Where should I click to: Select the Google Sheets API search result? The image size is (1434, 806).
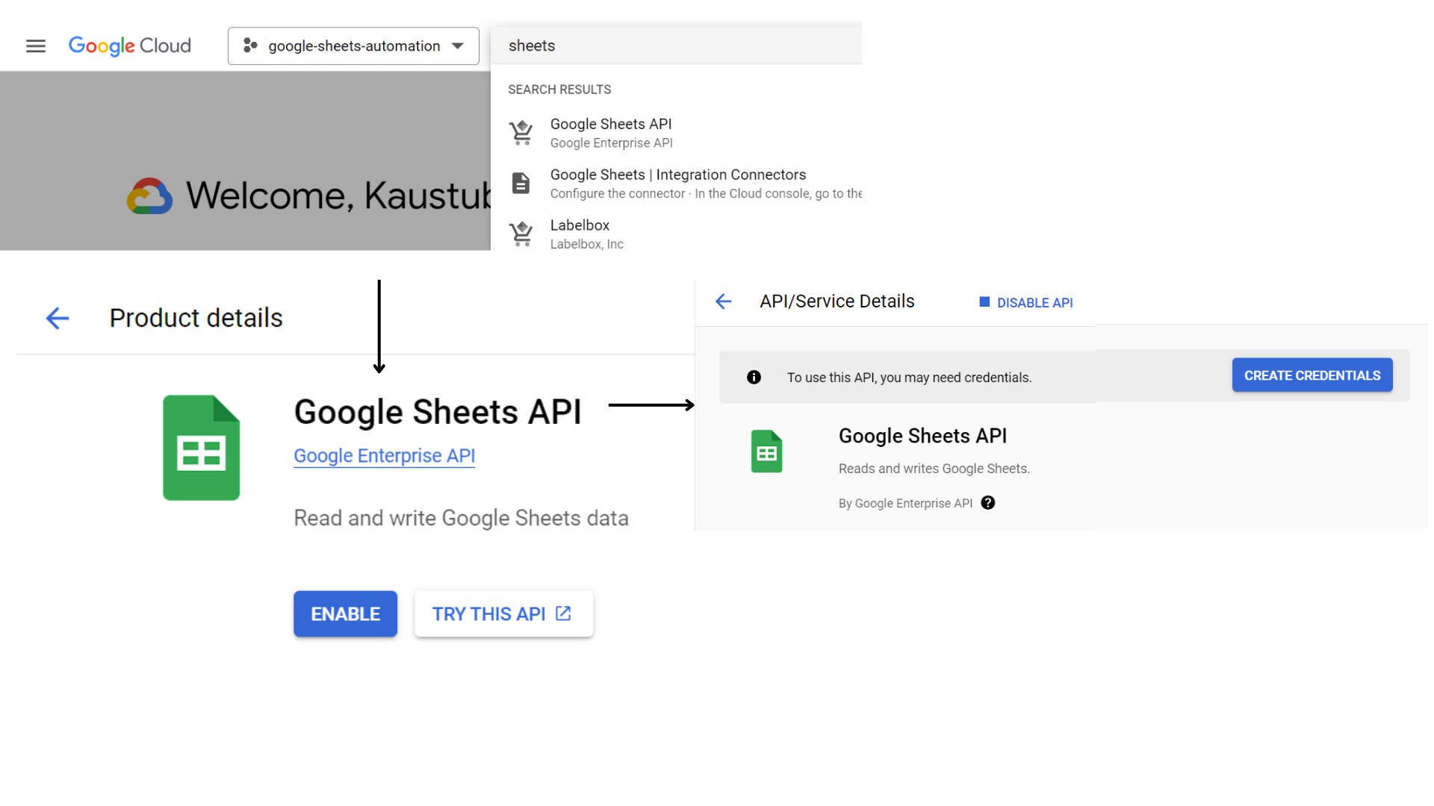(676, 133)
